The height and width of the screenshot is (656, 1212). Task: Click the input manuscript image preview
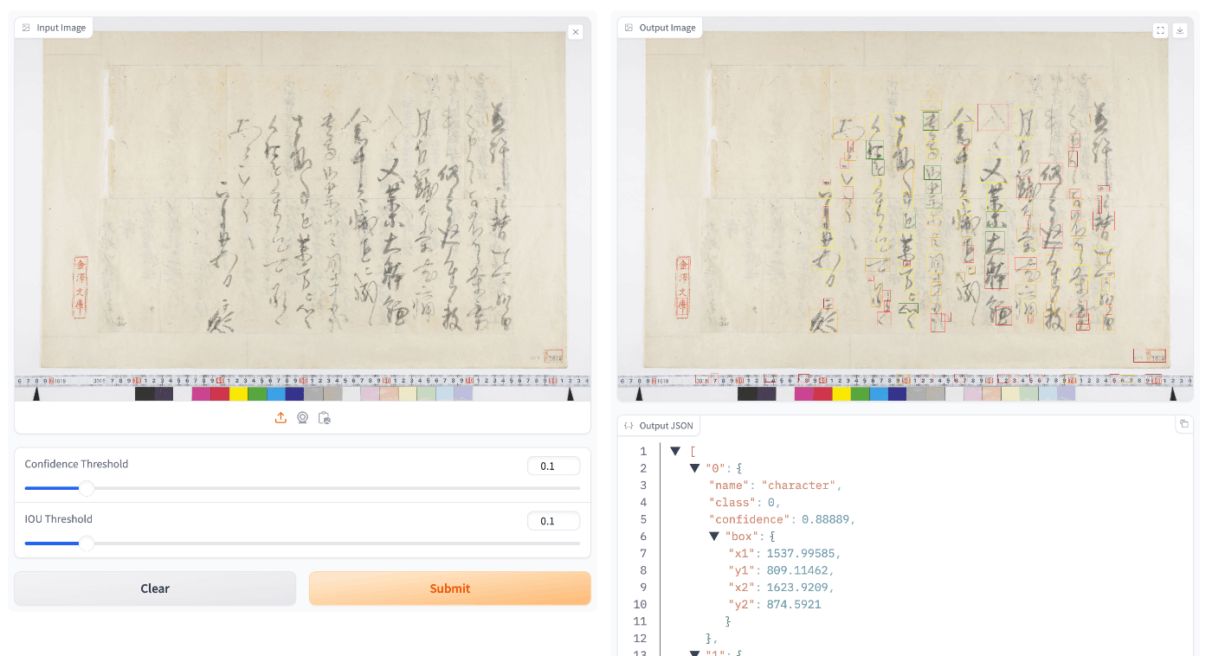click(x=302, y=208)
